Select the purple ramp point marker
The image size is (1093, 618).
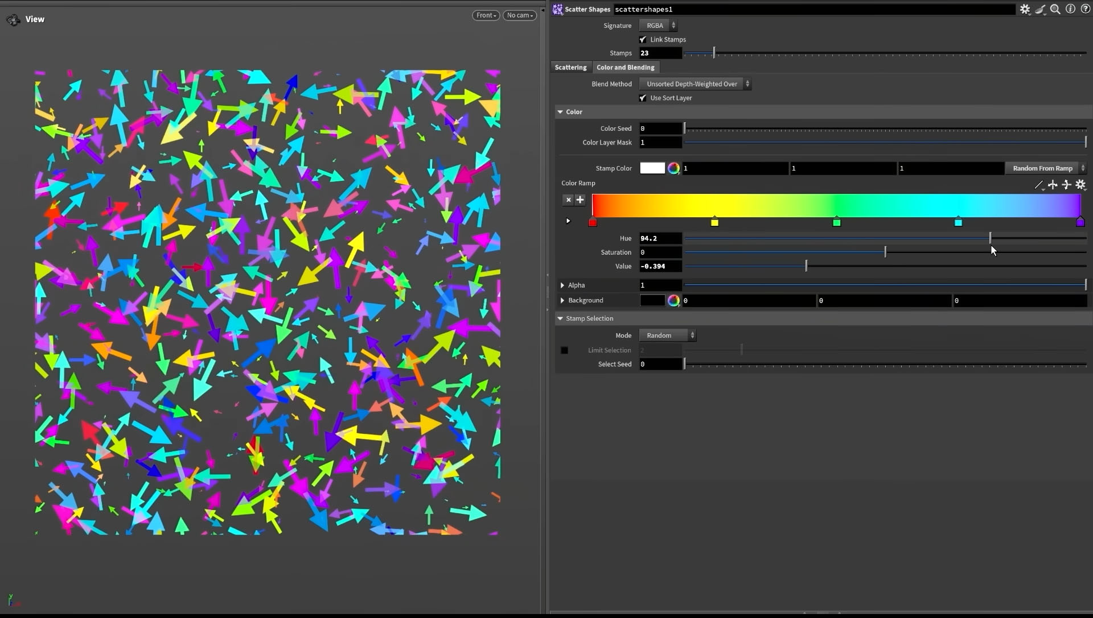click(1080, 222)
